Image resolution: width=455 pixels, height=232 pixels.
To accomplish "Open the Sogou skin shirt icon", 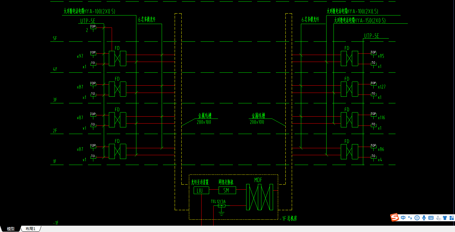I will 445,218.
